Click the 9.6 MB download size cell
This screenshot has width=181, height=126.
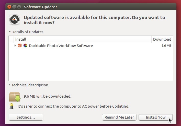pyautogui.click(x=166, y=46)
